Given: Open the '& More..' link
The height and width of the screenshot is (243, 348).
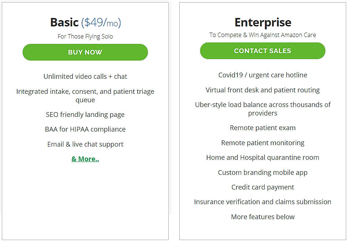Looking at the screenshot, I should [x=85, y=159].
